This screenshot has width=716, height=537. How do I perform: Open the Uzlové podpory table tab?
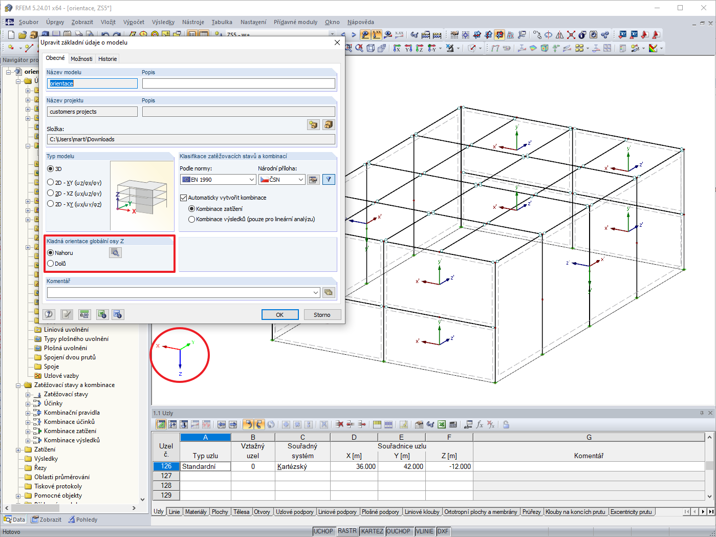click(295, 512)
